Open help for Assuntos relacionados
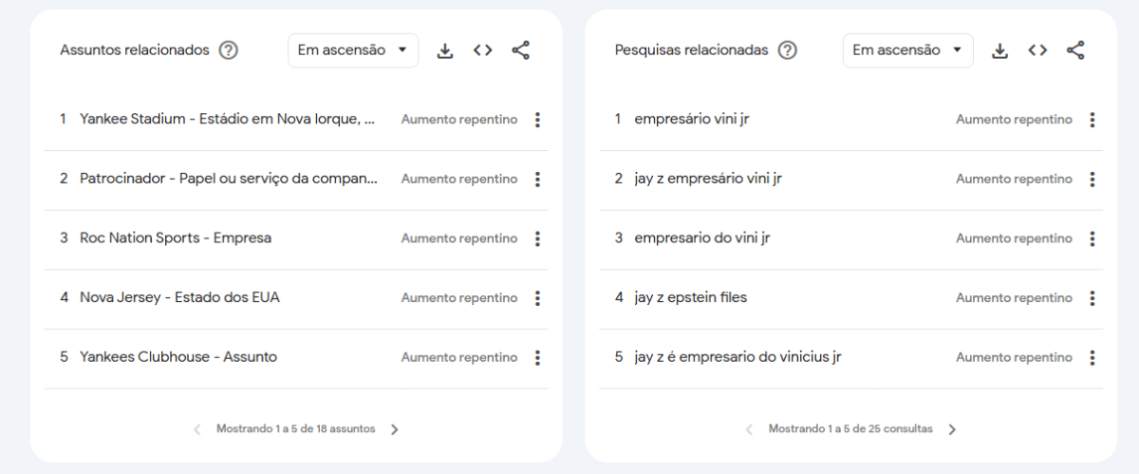Image resolution: width=1139 pixels, height=474 pixels. (229, 51)
